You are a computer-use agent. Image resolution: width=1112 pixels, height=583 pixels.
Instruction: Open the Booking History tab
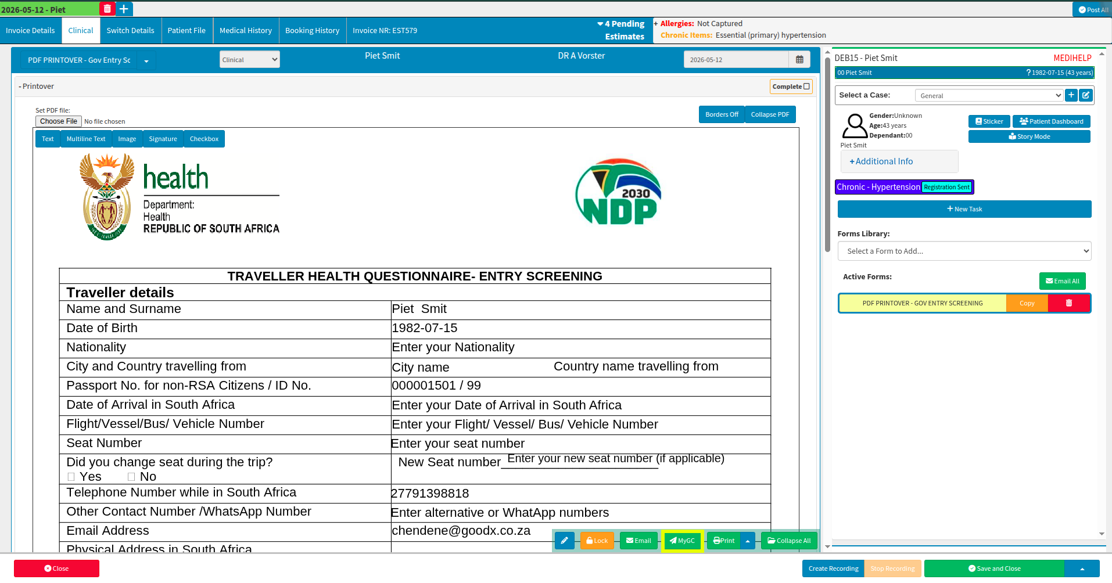click(312, 30)
